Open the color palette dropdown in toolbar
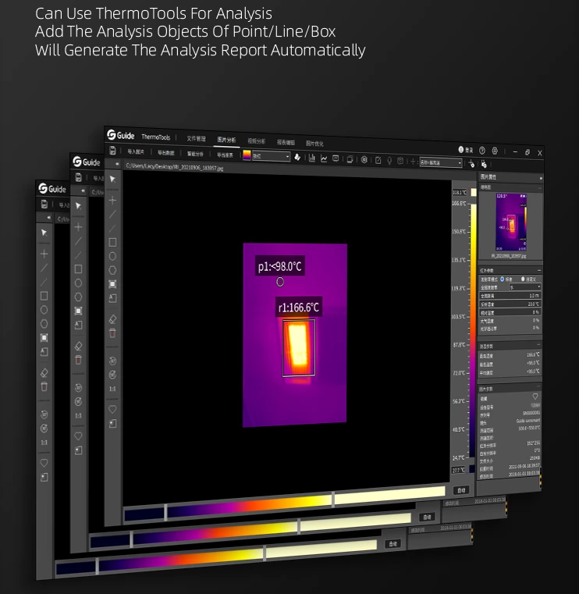Image resolution: width=579 pixels, height=594 pixels. click(x=266, y=156)
